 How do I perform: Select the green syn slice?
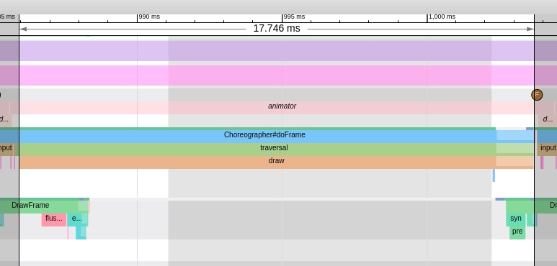[x=516, y=219]
